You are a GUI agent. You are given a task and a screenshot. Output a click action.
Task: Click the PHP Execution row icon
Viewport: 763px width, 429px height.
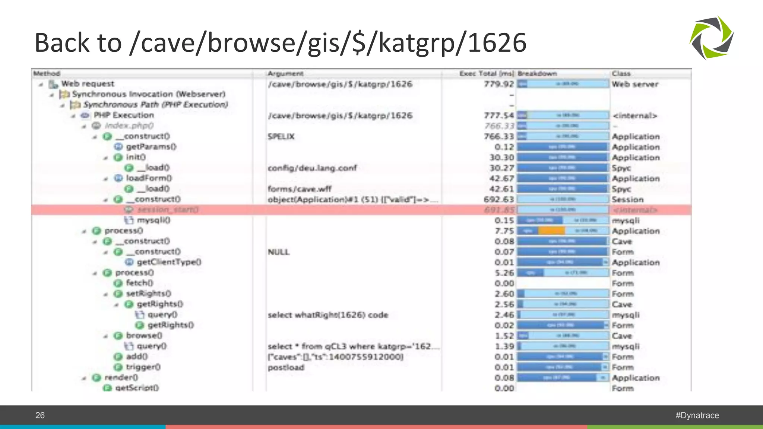click(x=85, y=115)
